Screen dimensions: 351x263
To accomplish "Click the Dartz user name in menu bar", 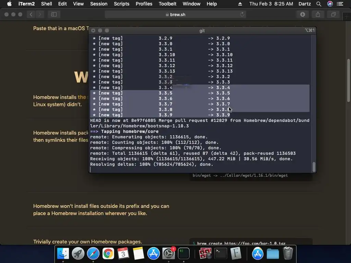I will pos(304,4).
